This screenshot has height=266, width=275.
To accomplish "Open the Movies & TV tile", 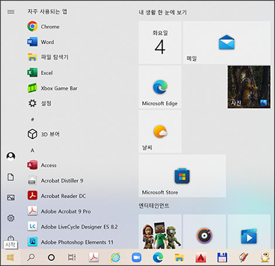I will 249,232.
